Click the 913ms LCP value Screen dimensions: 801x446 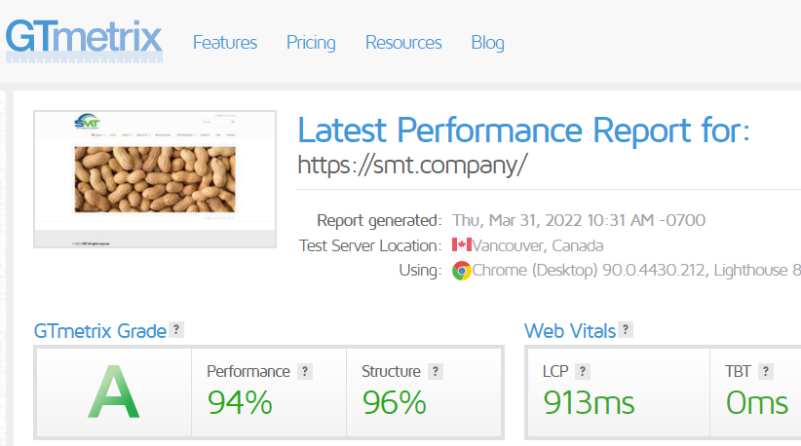click(589, 402)
